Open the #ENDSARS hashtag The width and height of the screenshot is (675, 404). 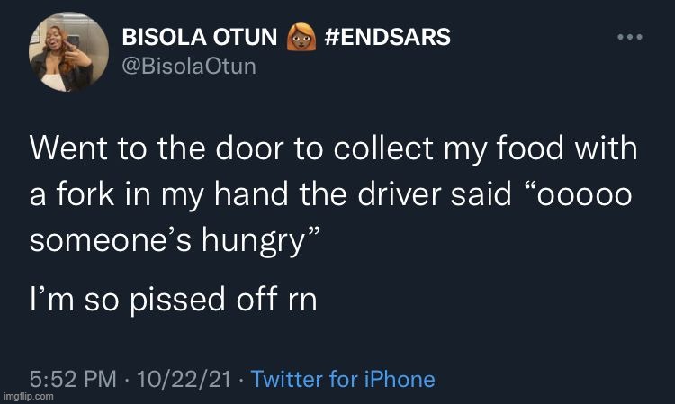pyautogui.click(x=385, y=38)
